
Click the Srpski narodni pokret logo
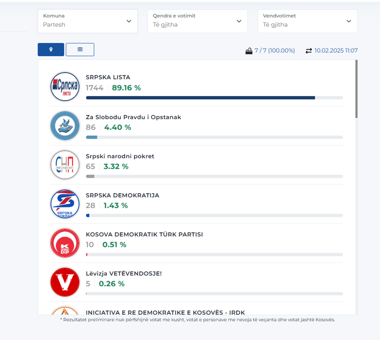coord(65,165)
